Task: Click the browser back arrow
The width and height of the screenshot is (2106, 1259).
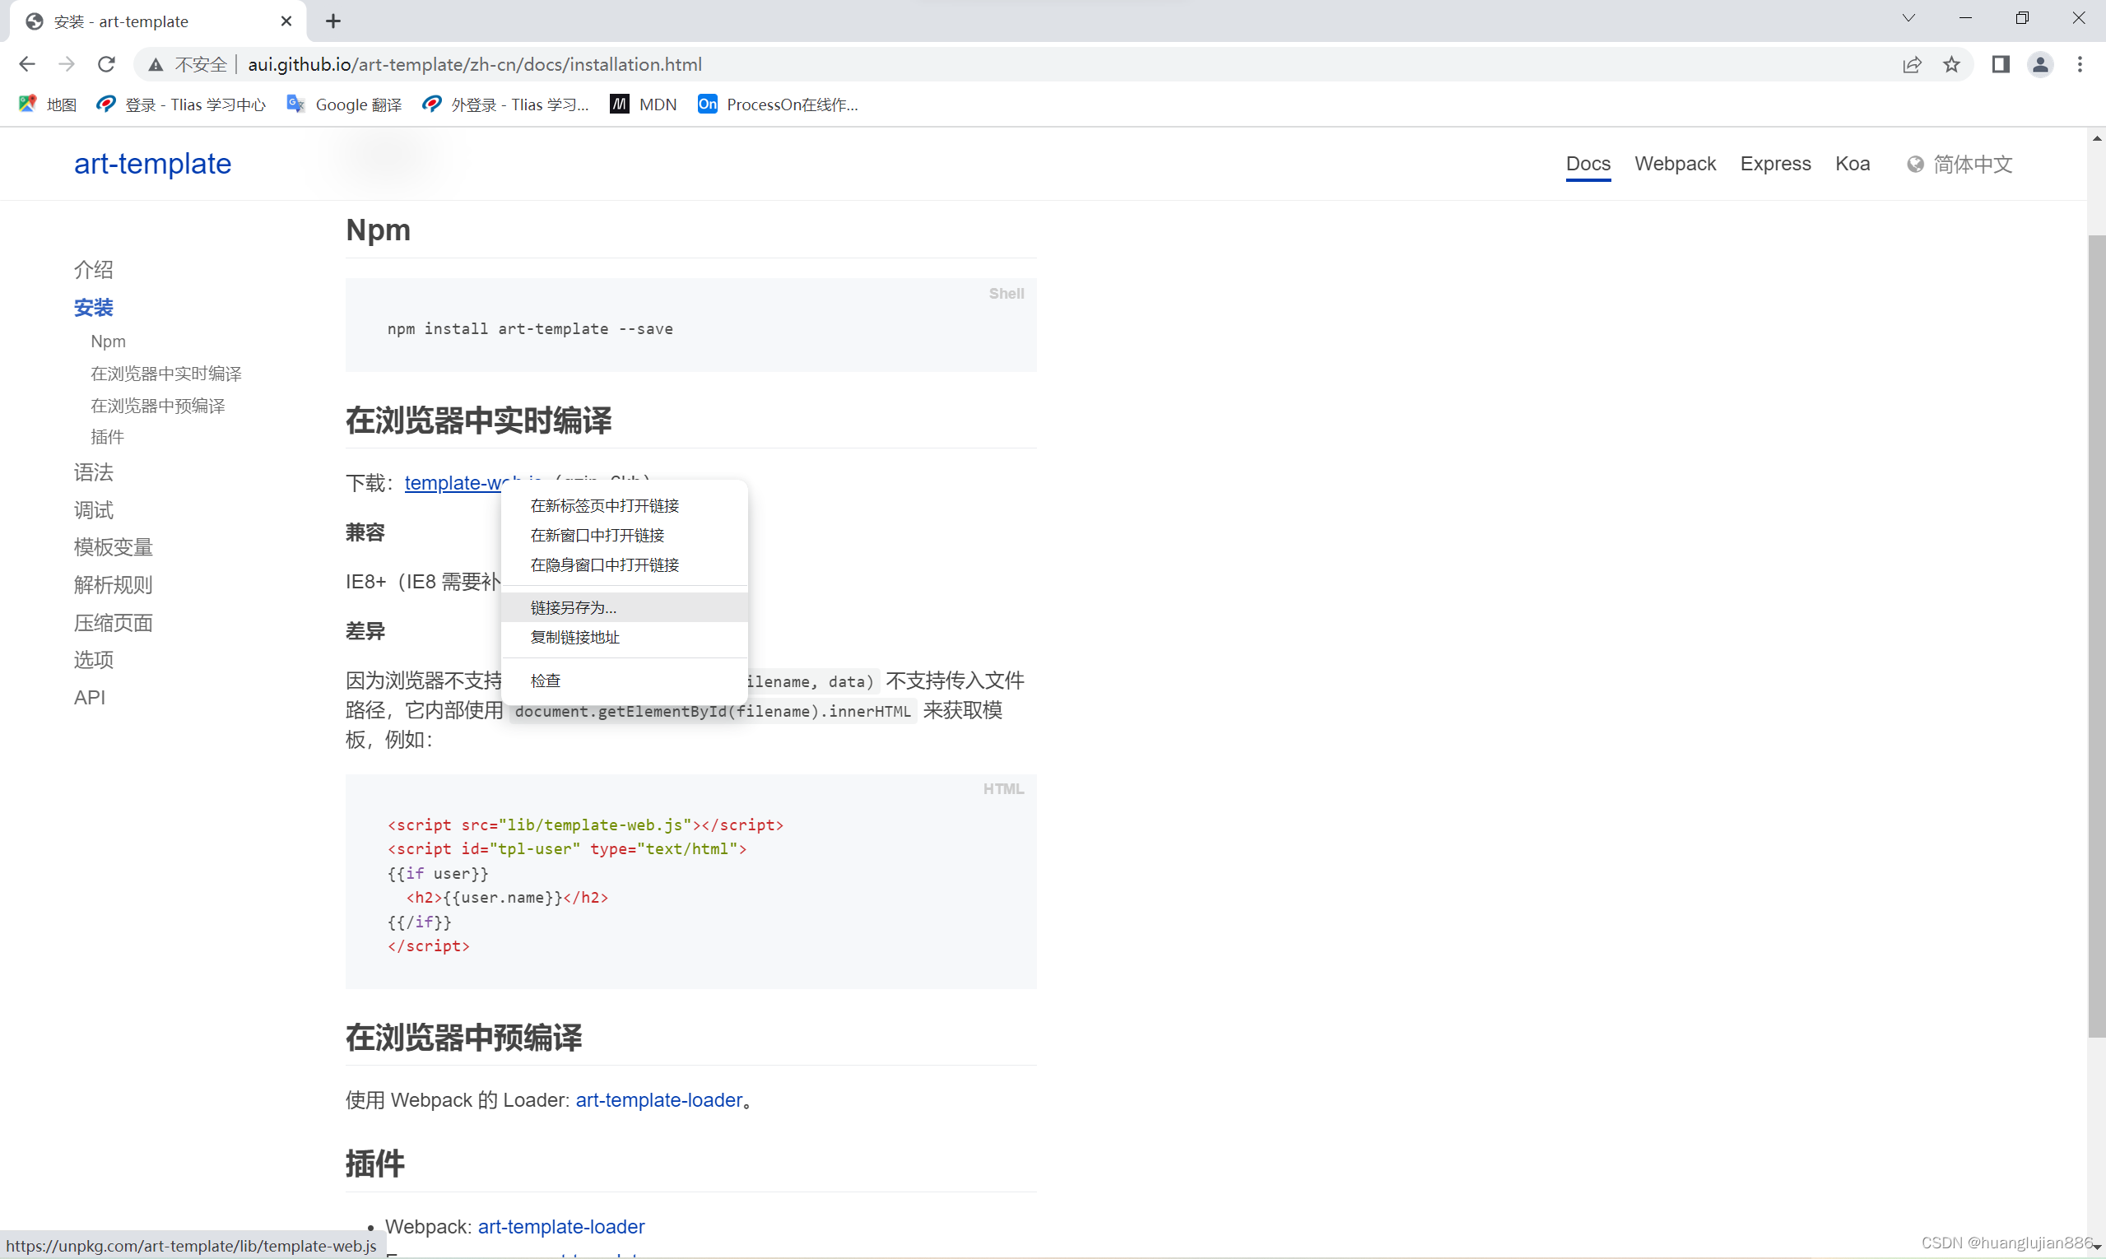Action: (x=27, y=64)
